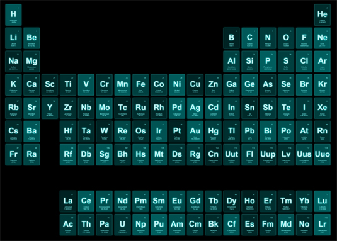Open the Xenon (Xe) tile
This screenshot has height=241, width=337.
coord(322,108)
